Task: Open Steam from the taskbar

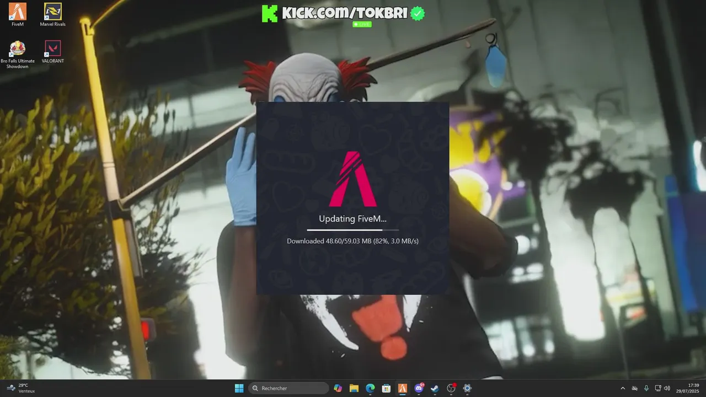Action: [x=435, y=388]
